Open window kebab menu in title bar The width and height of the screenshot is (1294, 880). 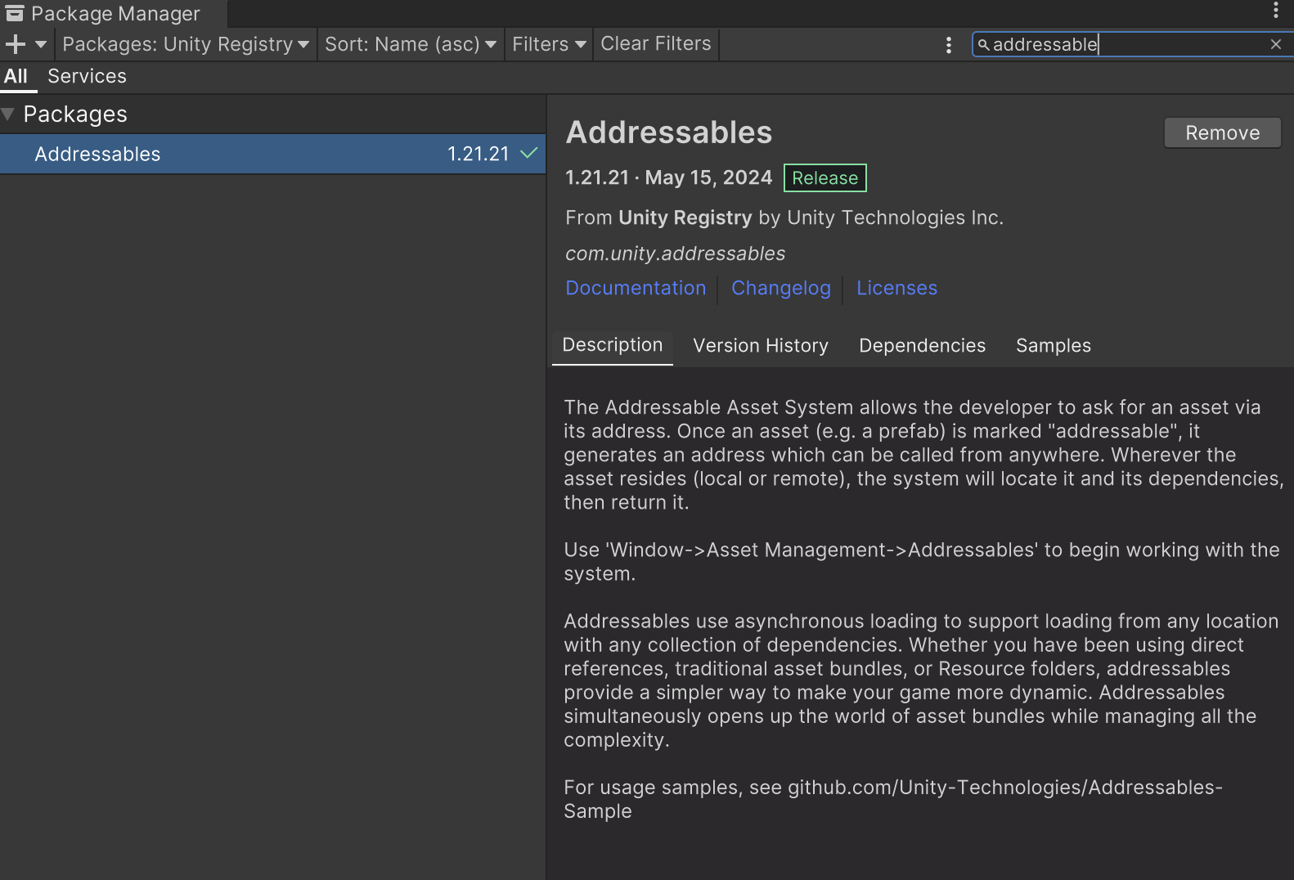1276,10
